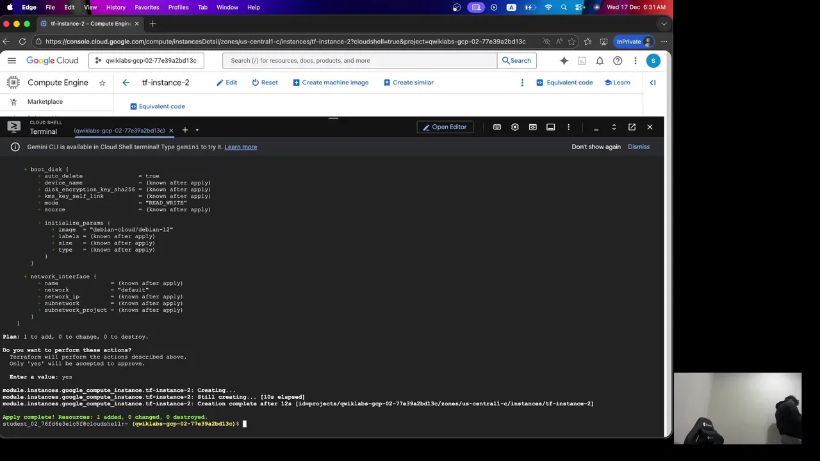820x461 pixels.
Task: Add a new Cloud Shell terminal tab
Action: pos(185,130)
